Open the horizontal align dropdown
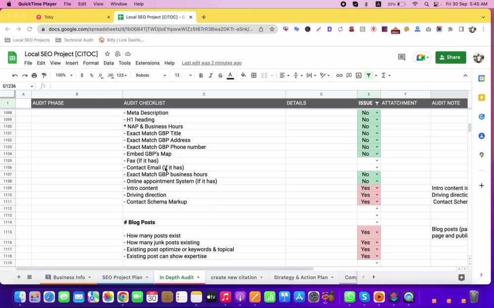 pyautogui.click(x=284, y=75)
